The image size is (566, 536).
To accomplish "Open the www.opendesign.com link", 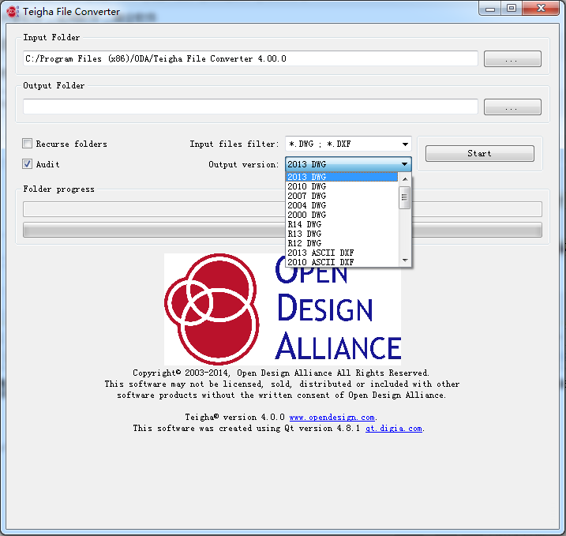I will click(332, 417).
